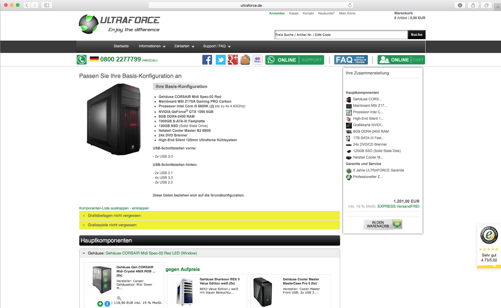Click '120GB SSD (Solid State Disk)' in summary

(x=377, y=151)
